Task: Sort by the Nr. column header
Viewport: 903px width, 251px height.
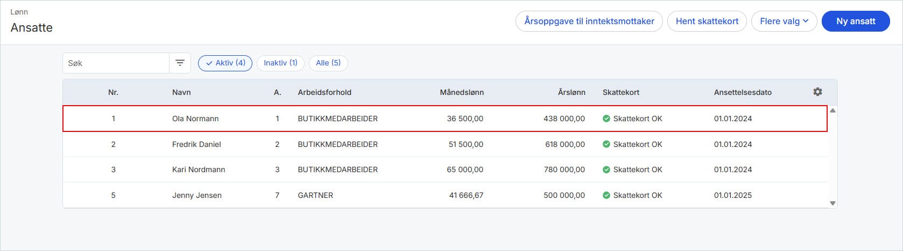Action: point(113,92)
